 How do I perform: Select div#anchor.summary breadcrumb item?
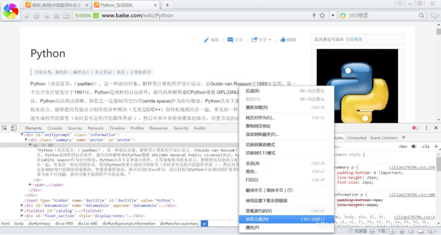click(179, 224)
